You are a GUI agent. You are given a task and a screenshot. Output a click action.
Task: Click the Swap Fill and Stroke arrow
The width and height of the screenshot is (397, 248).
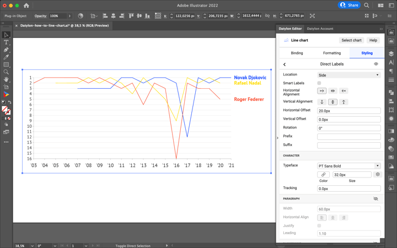(9, 103)
